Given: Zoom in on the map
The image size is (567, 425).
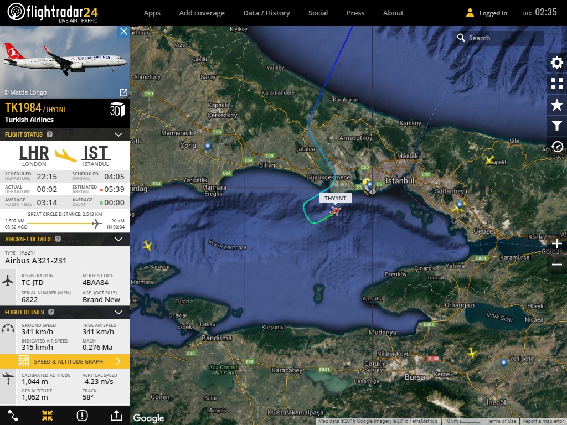Looking at the screenshot, I should (x=556, y=243).
